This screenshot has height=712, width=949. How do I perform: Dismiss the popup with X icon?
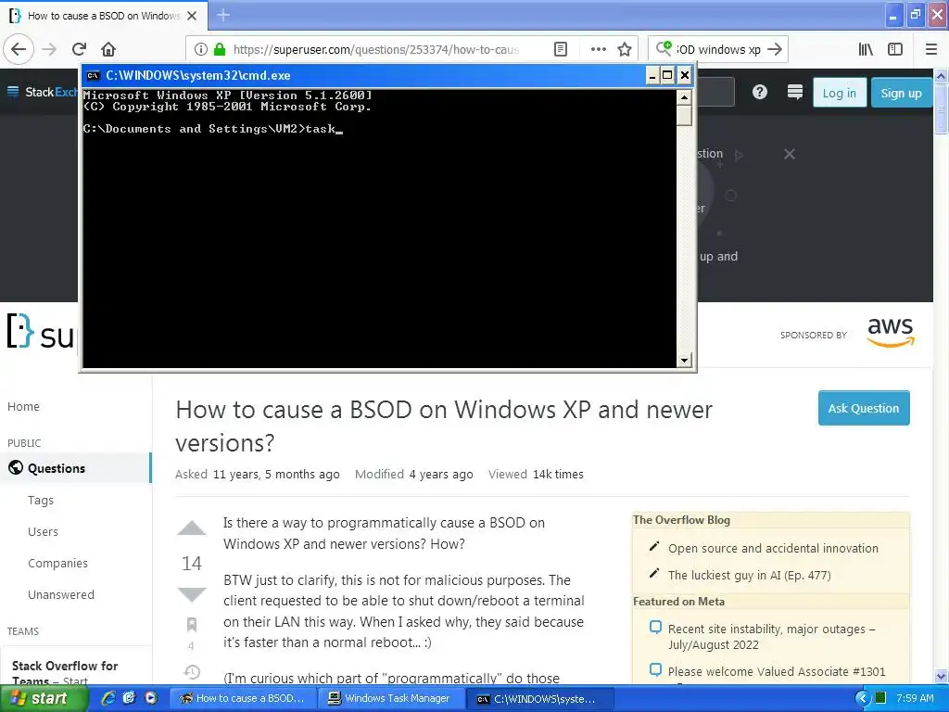[790, 154]
